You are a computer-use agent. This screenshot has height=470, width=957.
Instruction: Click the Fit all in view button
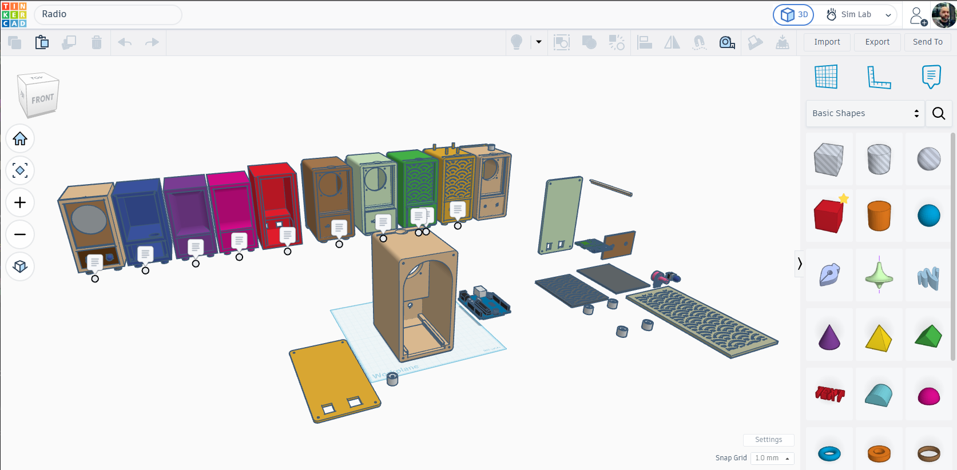(20, 170)
